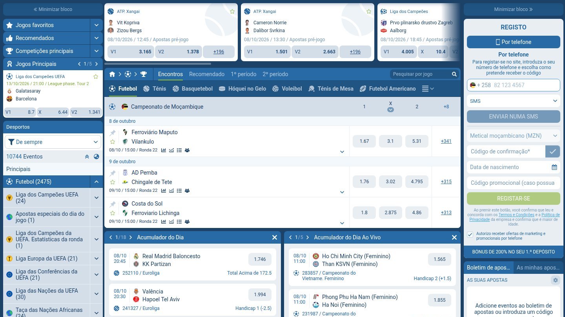Expand the Jogos favoritos section
565x317 pixels.
(x=96, y=25)
